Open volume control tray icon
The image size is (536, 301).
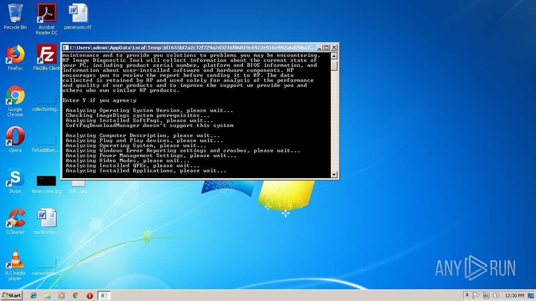pyautogui.click(x=496, y=296)
